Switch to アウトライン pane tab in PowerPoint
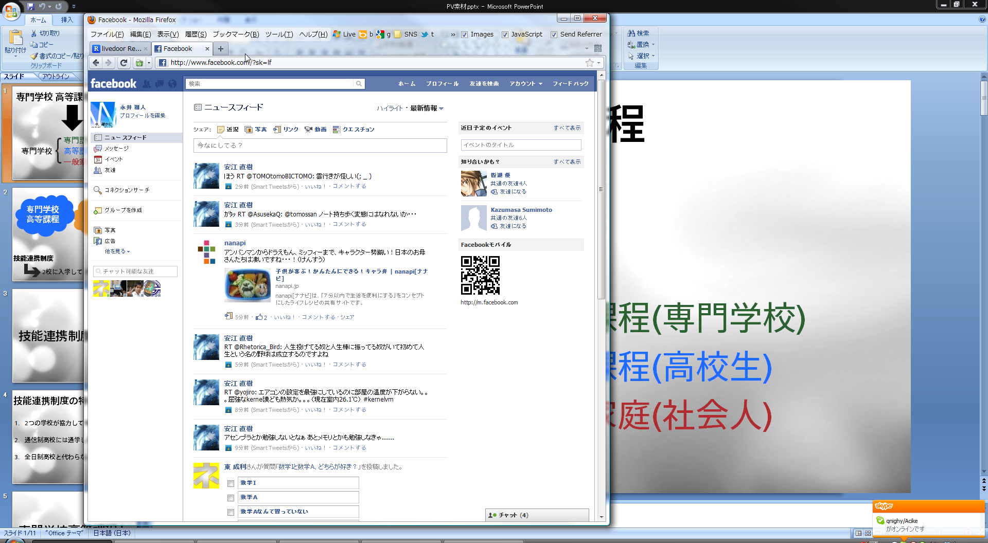 (56, 77)
